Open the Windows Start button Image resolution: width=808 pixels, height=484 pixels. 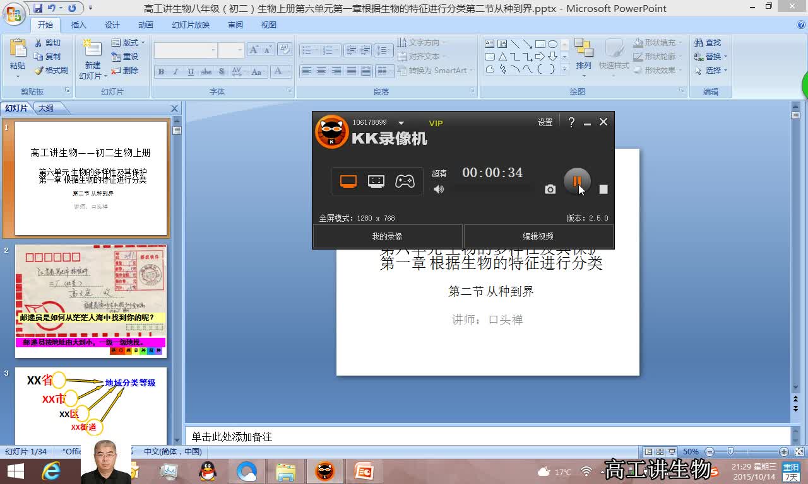[15, 471]
